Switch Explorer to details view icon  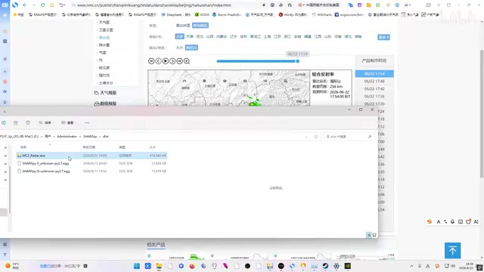click(369, 235)
